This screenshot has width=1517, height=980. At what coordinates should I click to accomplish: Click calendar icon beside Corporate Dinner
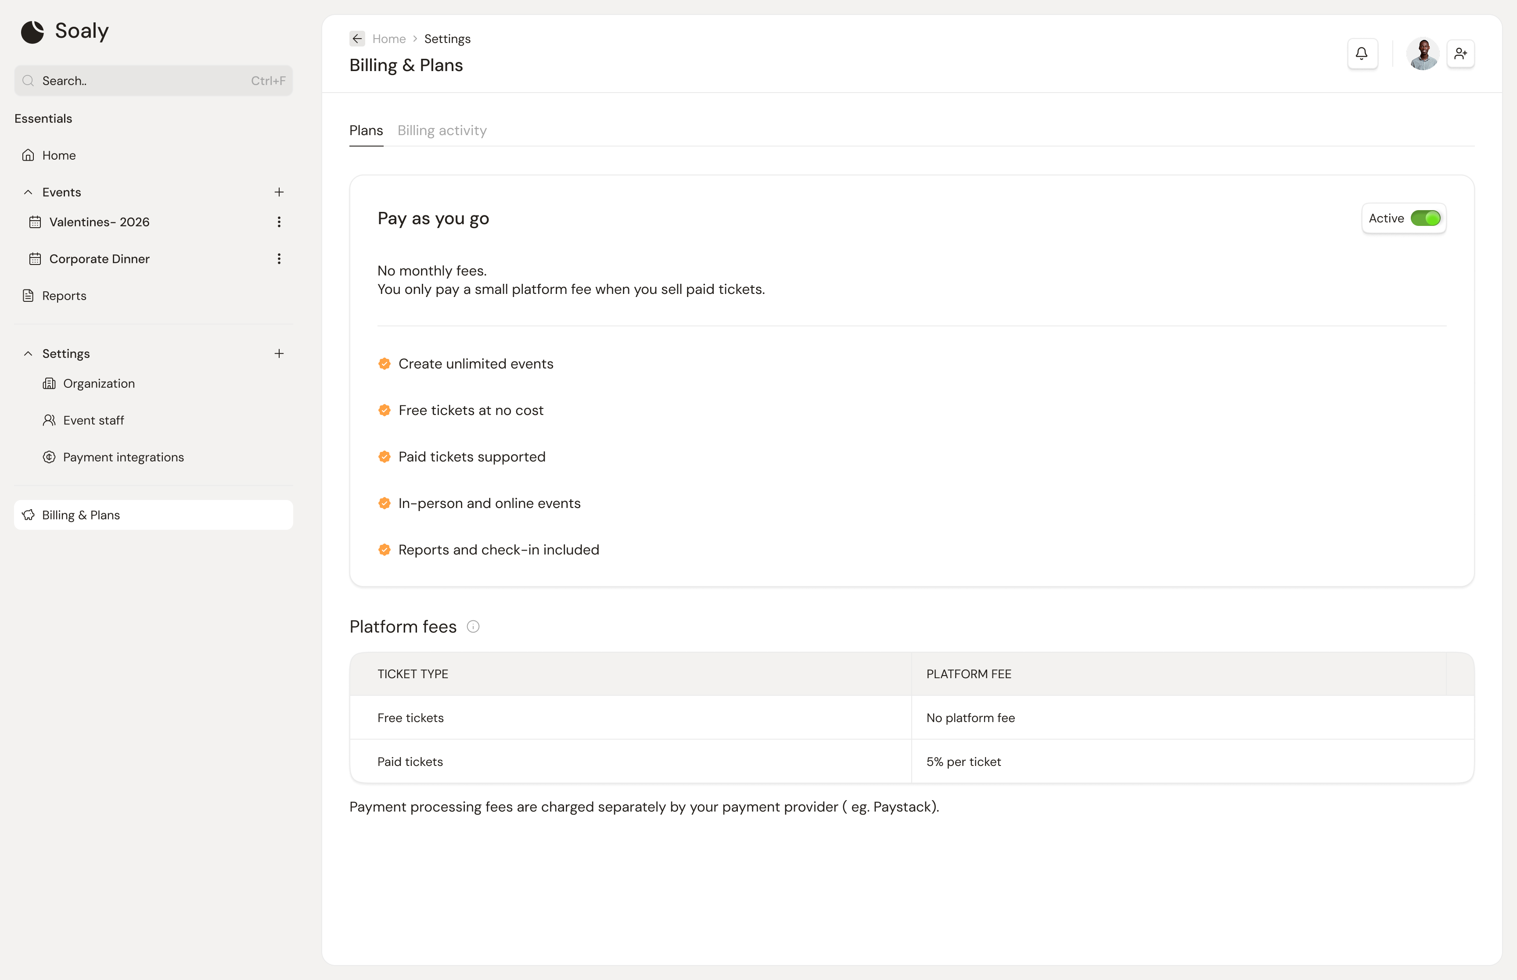pyautogui.click(x=35, y=259)
